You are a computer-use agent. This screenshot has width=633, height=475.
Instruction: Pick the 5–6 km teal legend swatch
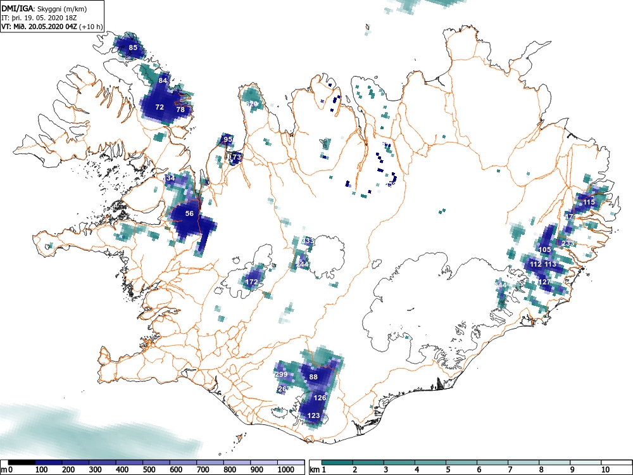point(461,462)
